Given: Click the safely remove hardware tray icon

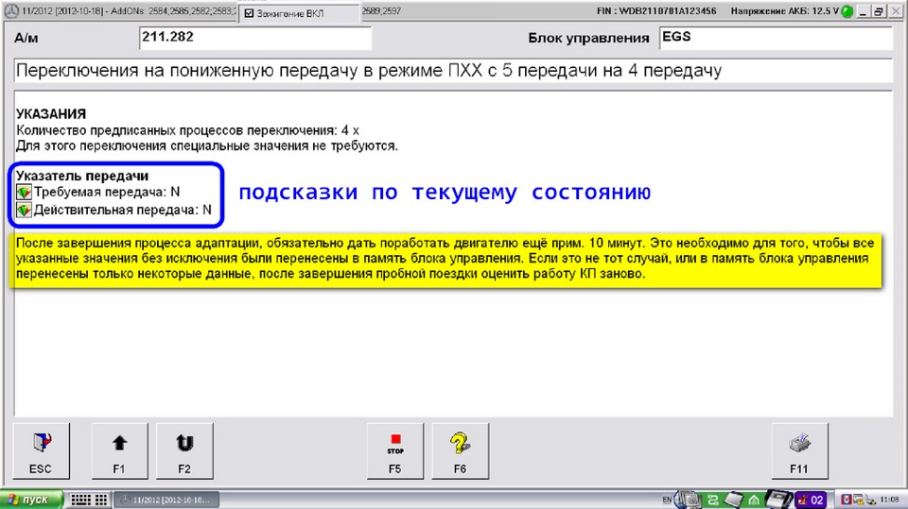Looking at the screenshot, I should 870,500.
